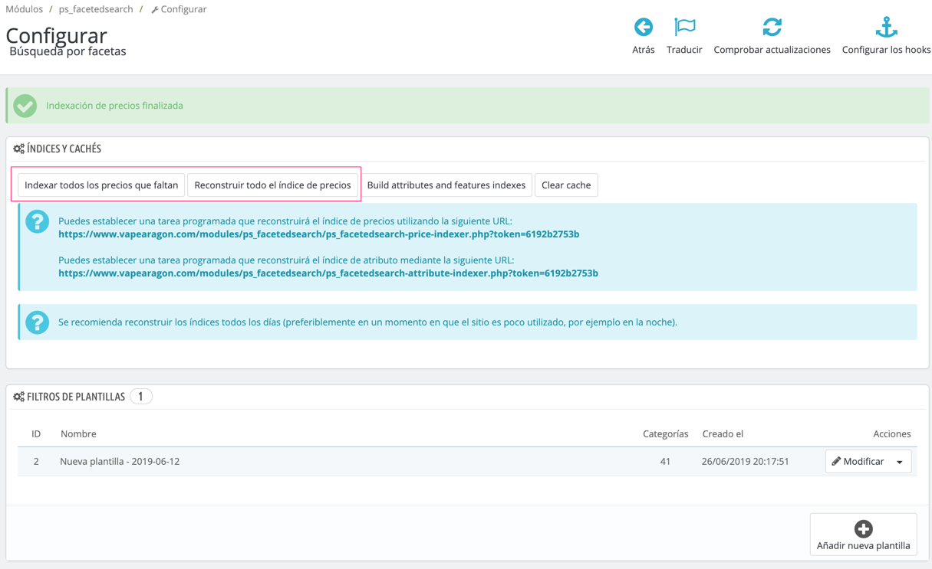Click Categorías column header
This screenshot has width=932, height=569.
pos(665,433)
